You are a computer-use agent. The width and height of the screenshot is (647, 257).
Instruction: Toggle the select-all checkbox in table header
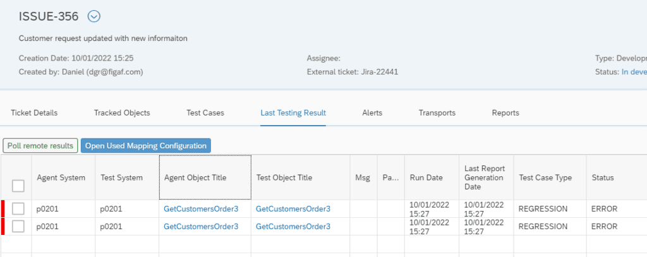click(18, 186)
